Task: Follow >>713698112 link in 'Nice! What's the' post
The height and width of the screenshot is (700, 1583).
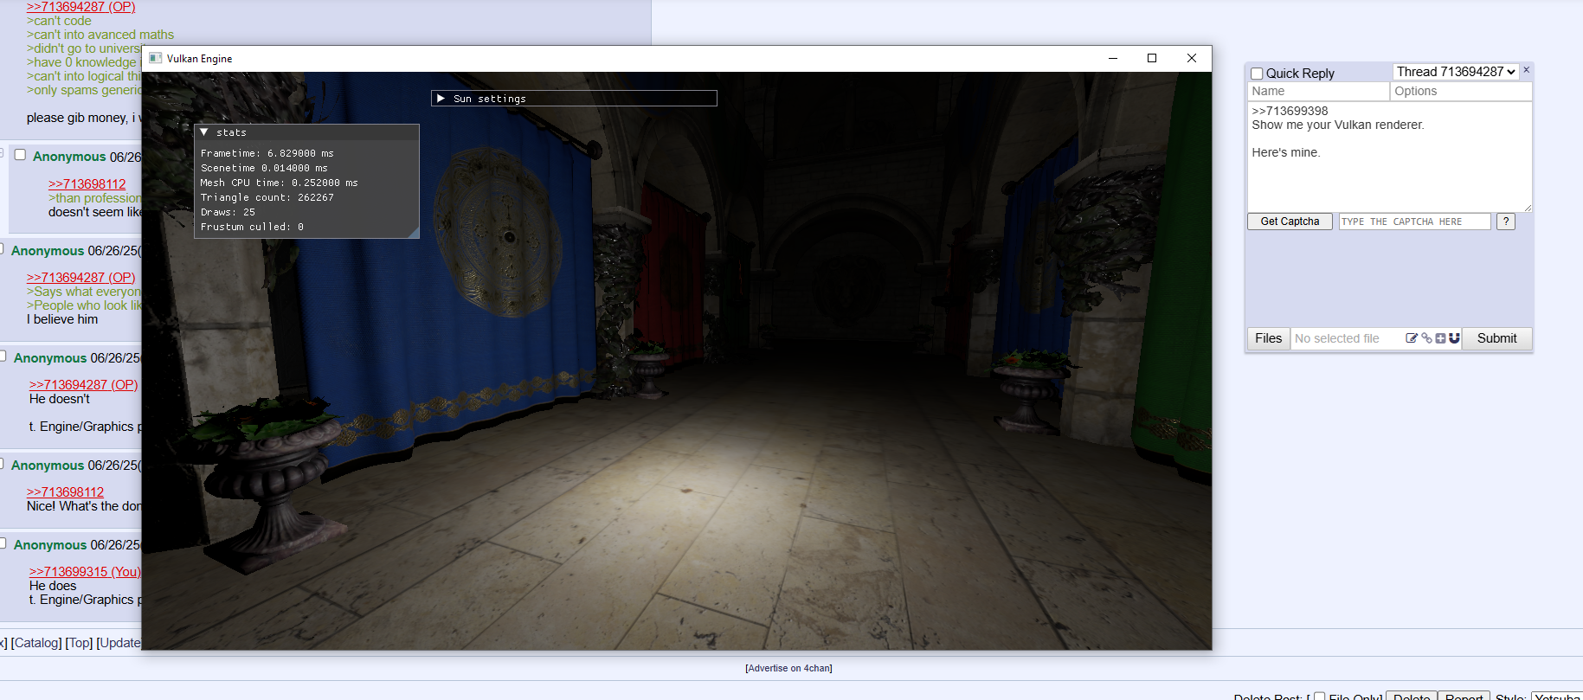Action: coord(65,492)
